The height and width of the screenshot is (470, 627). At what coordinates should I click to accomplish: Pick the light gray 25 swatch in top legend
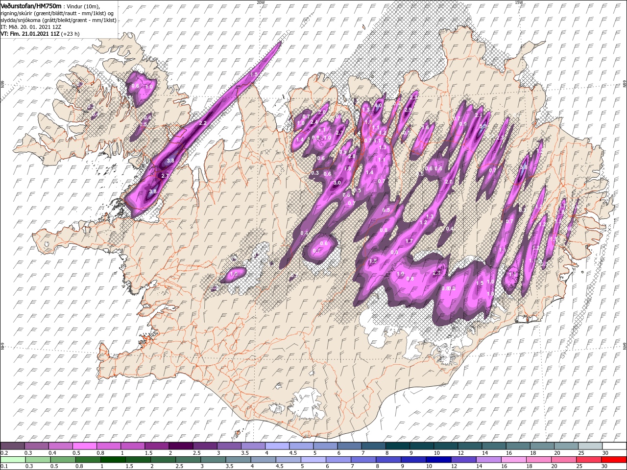coord(590,446)
